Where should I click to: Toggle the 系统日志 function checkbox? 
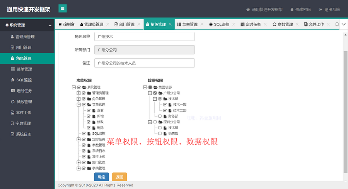click(x=84, y=151)
